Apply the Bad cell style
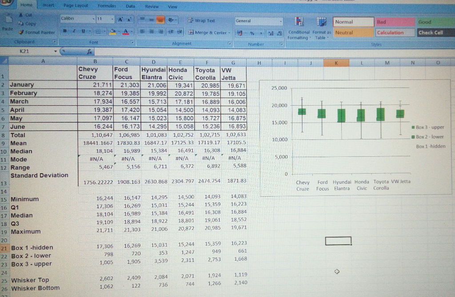This screenshot has width=455, height=297. tap(395, 22)
